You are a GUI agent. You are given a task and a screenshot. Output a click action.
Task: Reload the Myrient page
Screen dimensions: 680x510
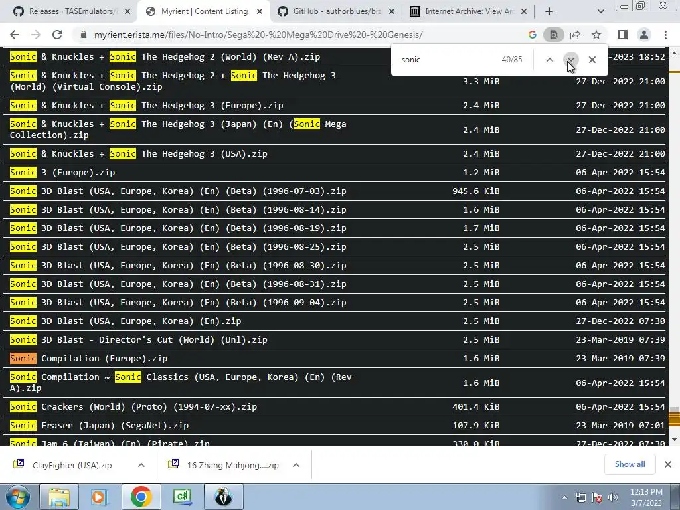click(x=57, y=35)
